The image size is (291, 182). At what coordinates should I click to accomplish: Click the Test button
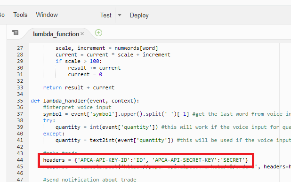[106, 15]
